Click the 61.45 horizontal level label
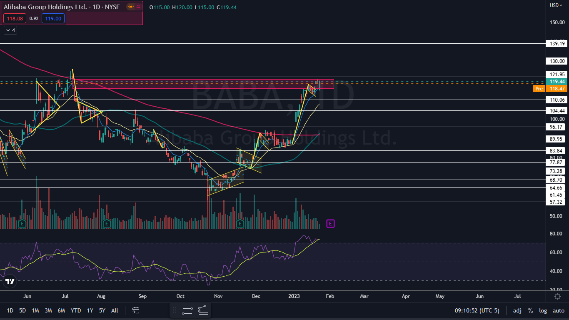Screen dimensions: 569x320 (x=557, y=195)
